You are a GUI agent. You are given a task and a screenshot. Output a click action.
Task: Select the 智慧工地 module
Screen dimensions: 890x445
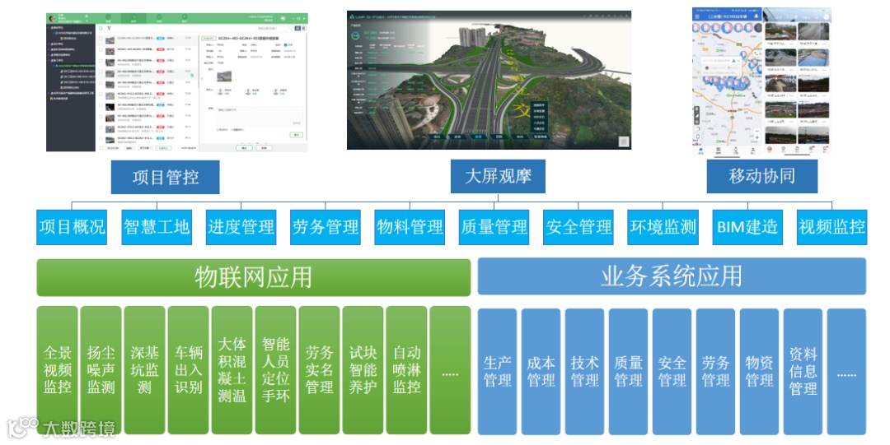point(157,227)
